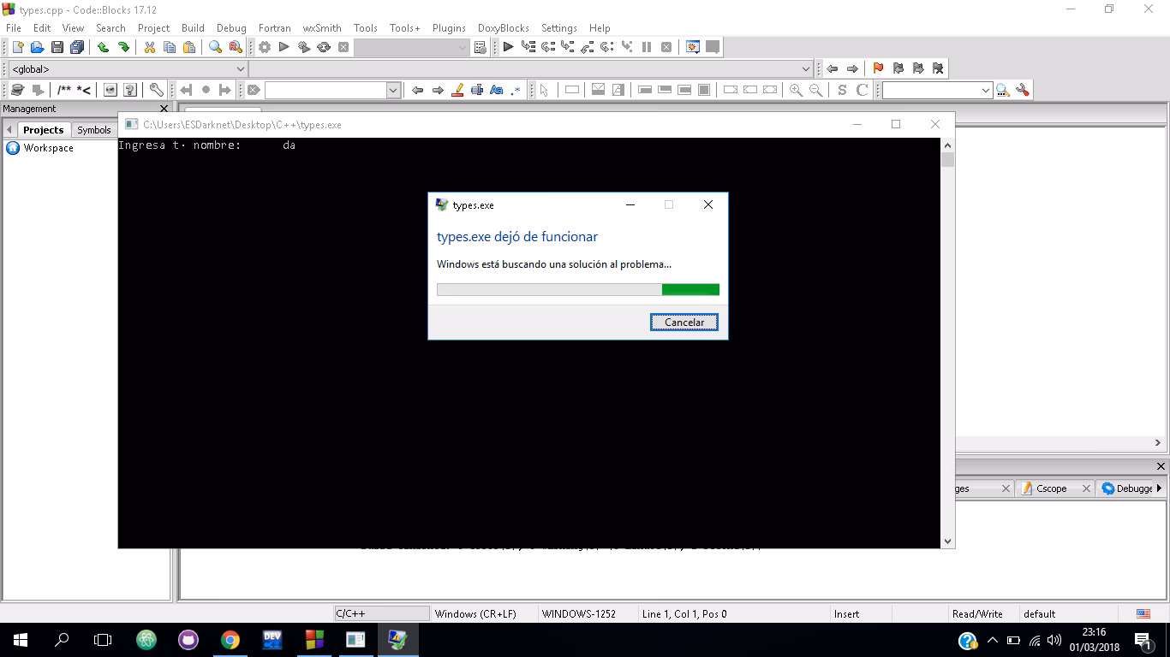Viewport: 1170px width, 657px height.
Task: Save the file with the floppy icon
Action: 57,48
